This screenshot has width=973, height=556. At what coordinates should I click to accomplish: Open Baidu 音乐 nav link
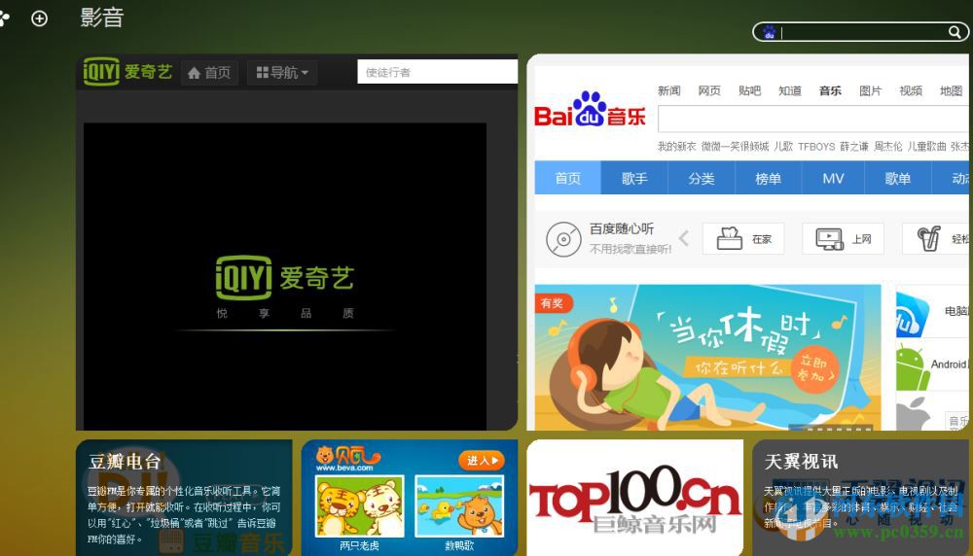[x=830, y=91]
